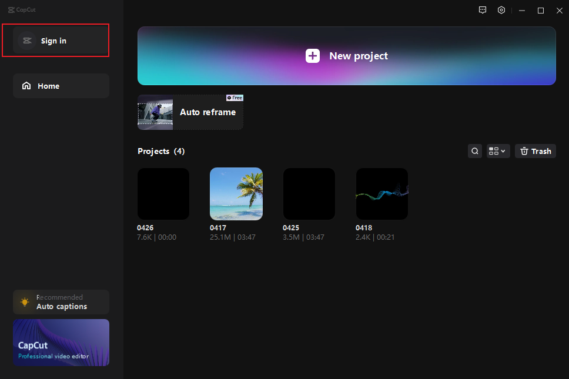Click the CapCut avatar icon beside Sign in
569x379 pixels.
pos(27,41)
